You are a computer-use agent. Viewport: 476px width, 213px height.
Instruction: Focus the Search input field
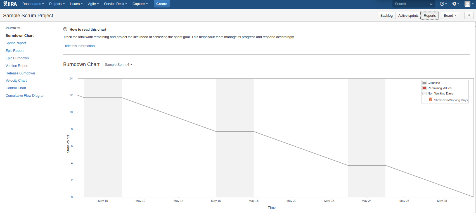click(x=411, y=4)
